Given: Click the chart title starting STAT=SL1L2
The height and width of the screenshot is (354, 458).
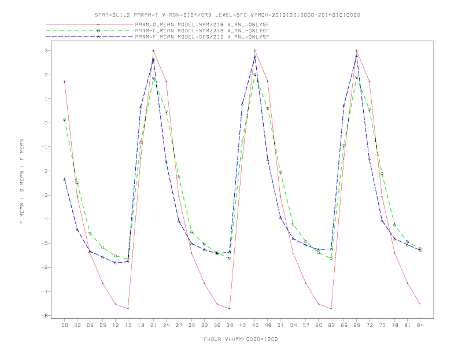Looking at the screenshot, I should point(227,15).
